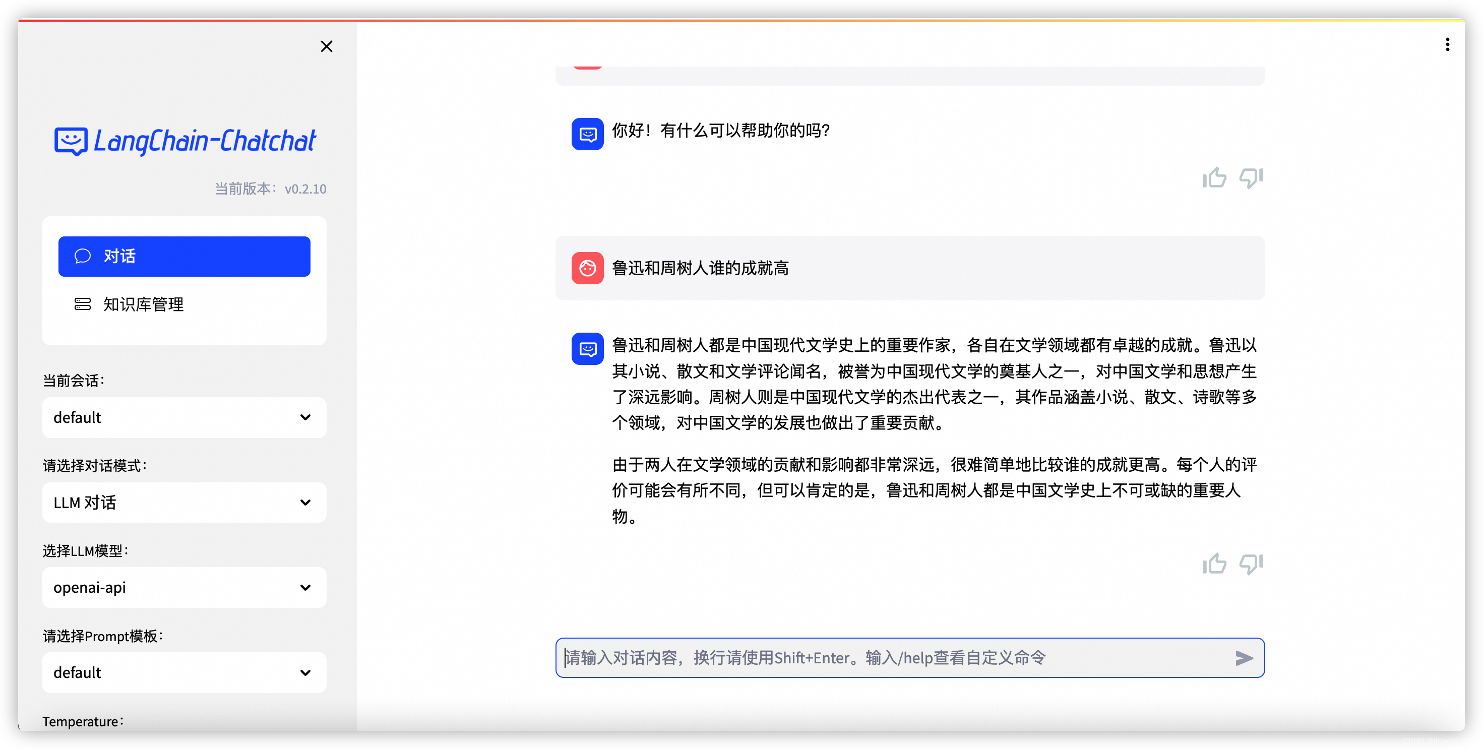Click the LangChain-Chatchat logo
Image resolution: width=1483 pixels, height=749 pixels.
(x=185, y=141)
